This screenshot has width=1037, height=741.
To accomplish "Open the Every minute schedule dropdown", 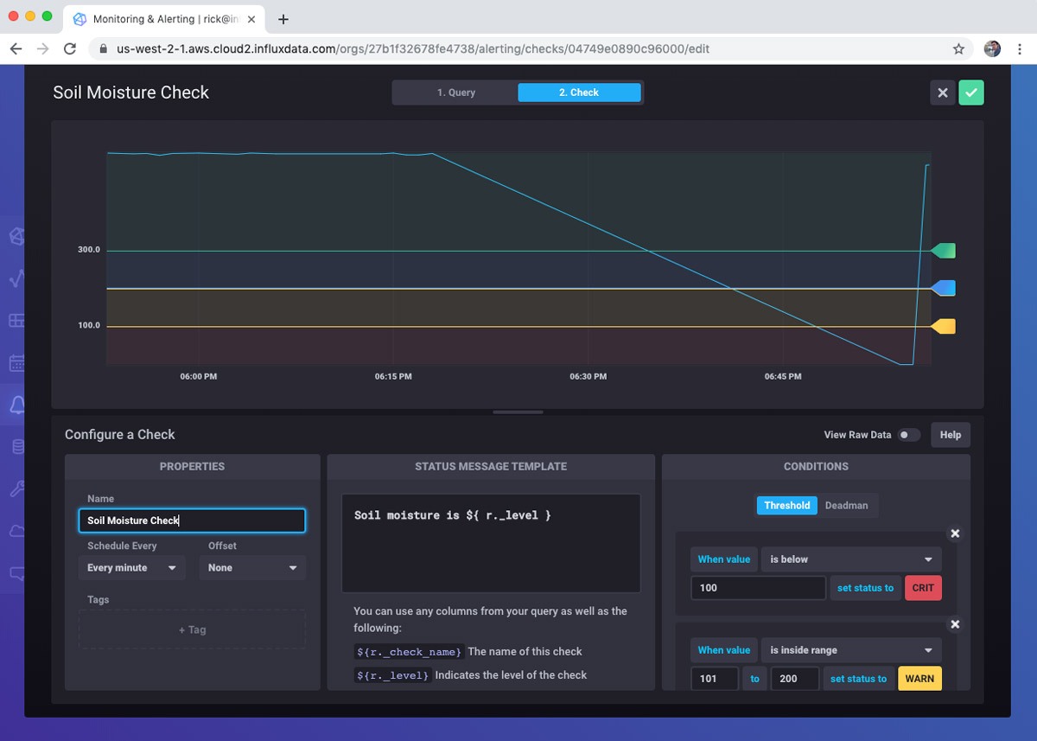I will (131, 568).
